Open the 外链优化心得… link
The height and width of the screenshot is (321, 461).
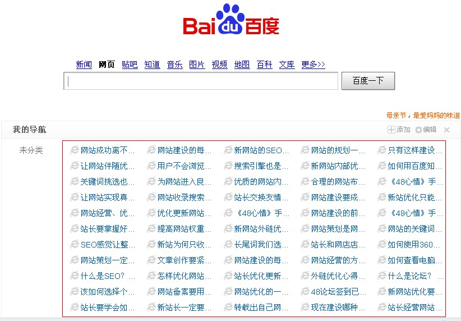(x=338, y=276)
